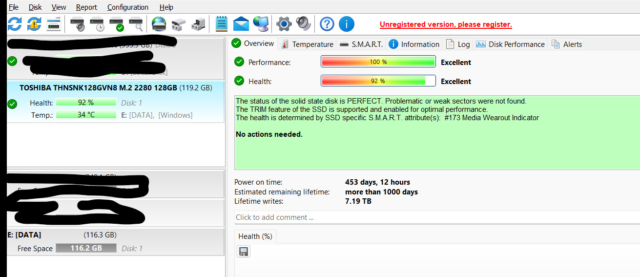
Task: Click green check icon beside Health label
Action: [239, 81]
